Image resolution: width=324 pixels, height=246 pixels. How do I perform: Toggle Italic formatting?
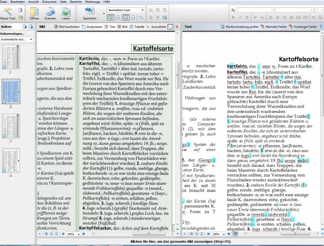(x=240, y=17)
